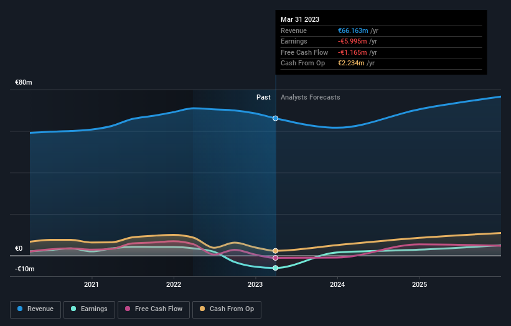Toggle the Earnings series legend button
This screenshot has height=326, width=511.
pyautogui.click(x=89, y=309)
